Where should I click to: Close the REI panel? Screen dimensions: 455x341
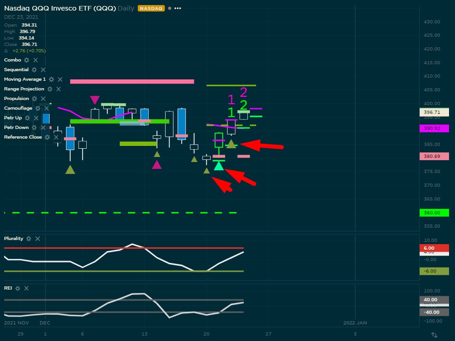(27, 288)
